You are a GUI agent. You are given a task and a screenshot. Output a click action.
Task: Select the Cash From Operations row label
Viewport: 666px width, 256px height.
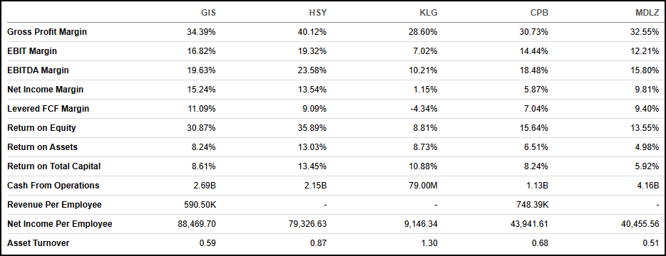53,185
